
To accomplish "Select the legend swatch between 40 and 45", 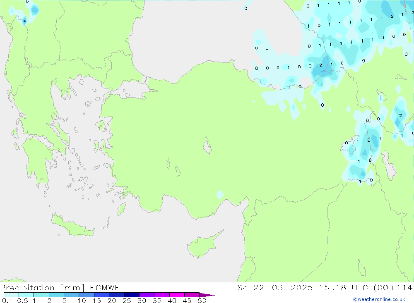I will pos(177,295).
